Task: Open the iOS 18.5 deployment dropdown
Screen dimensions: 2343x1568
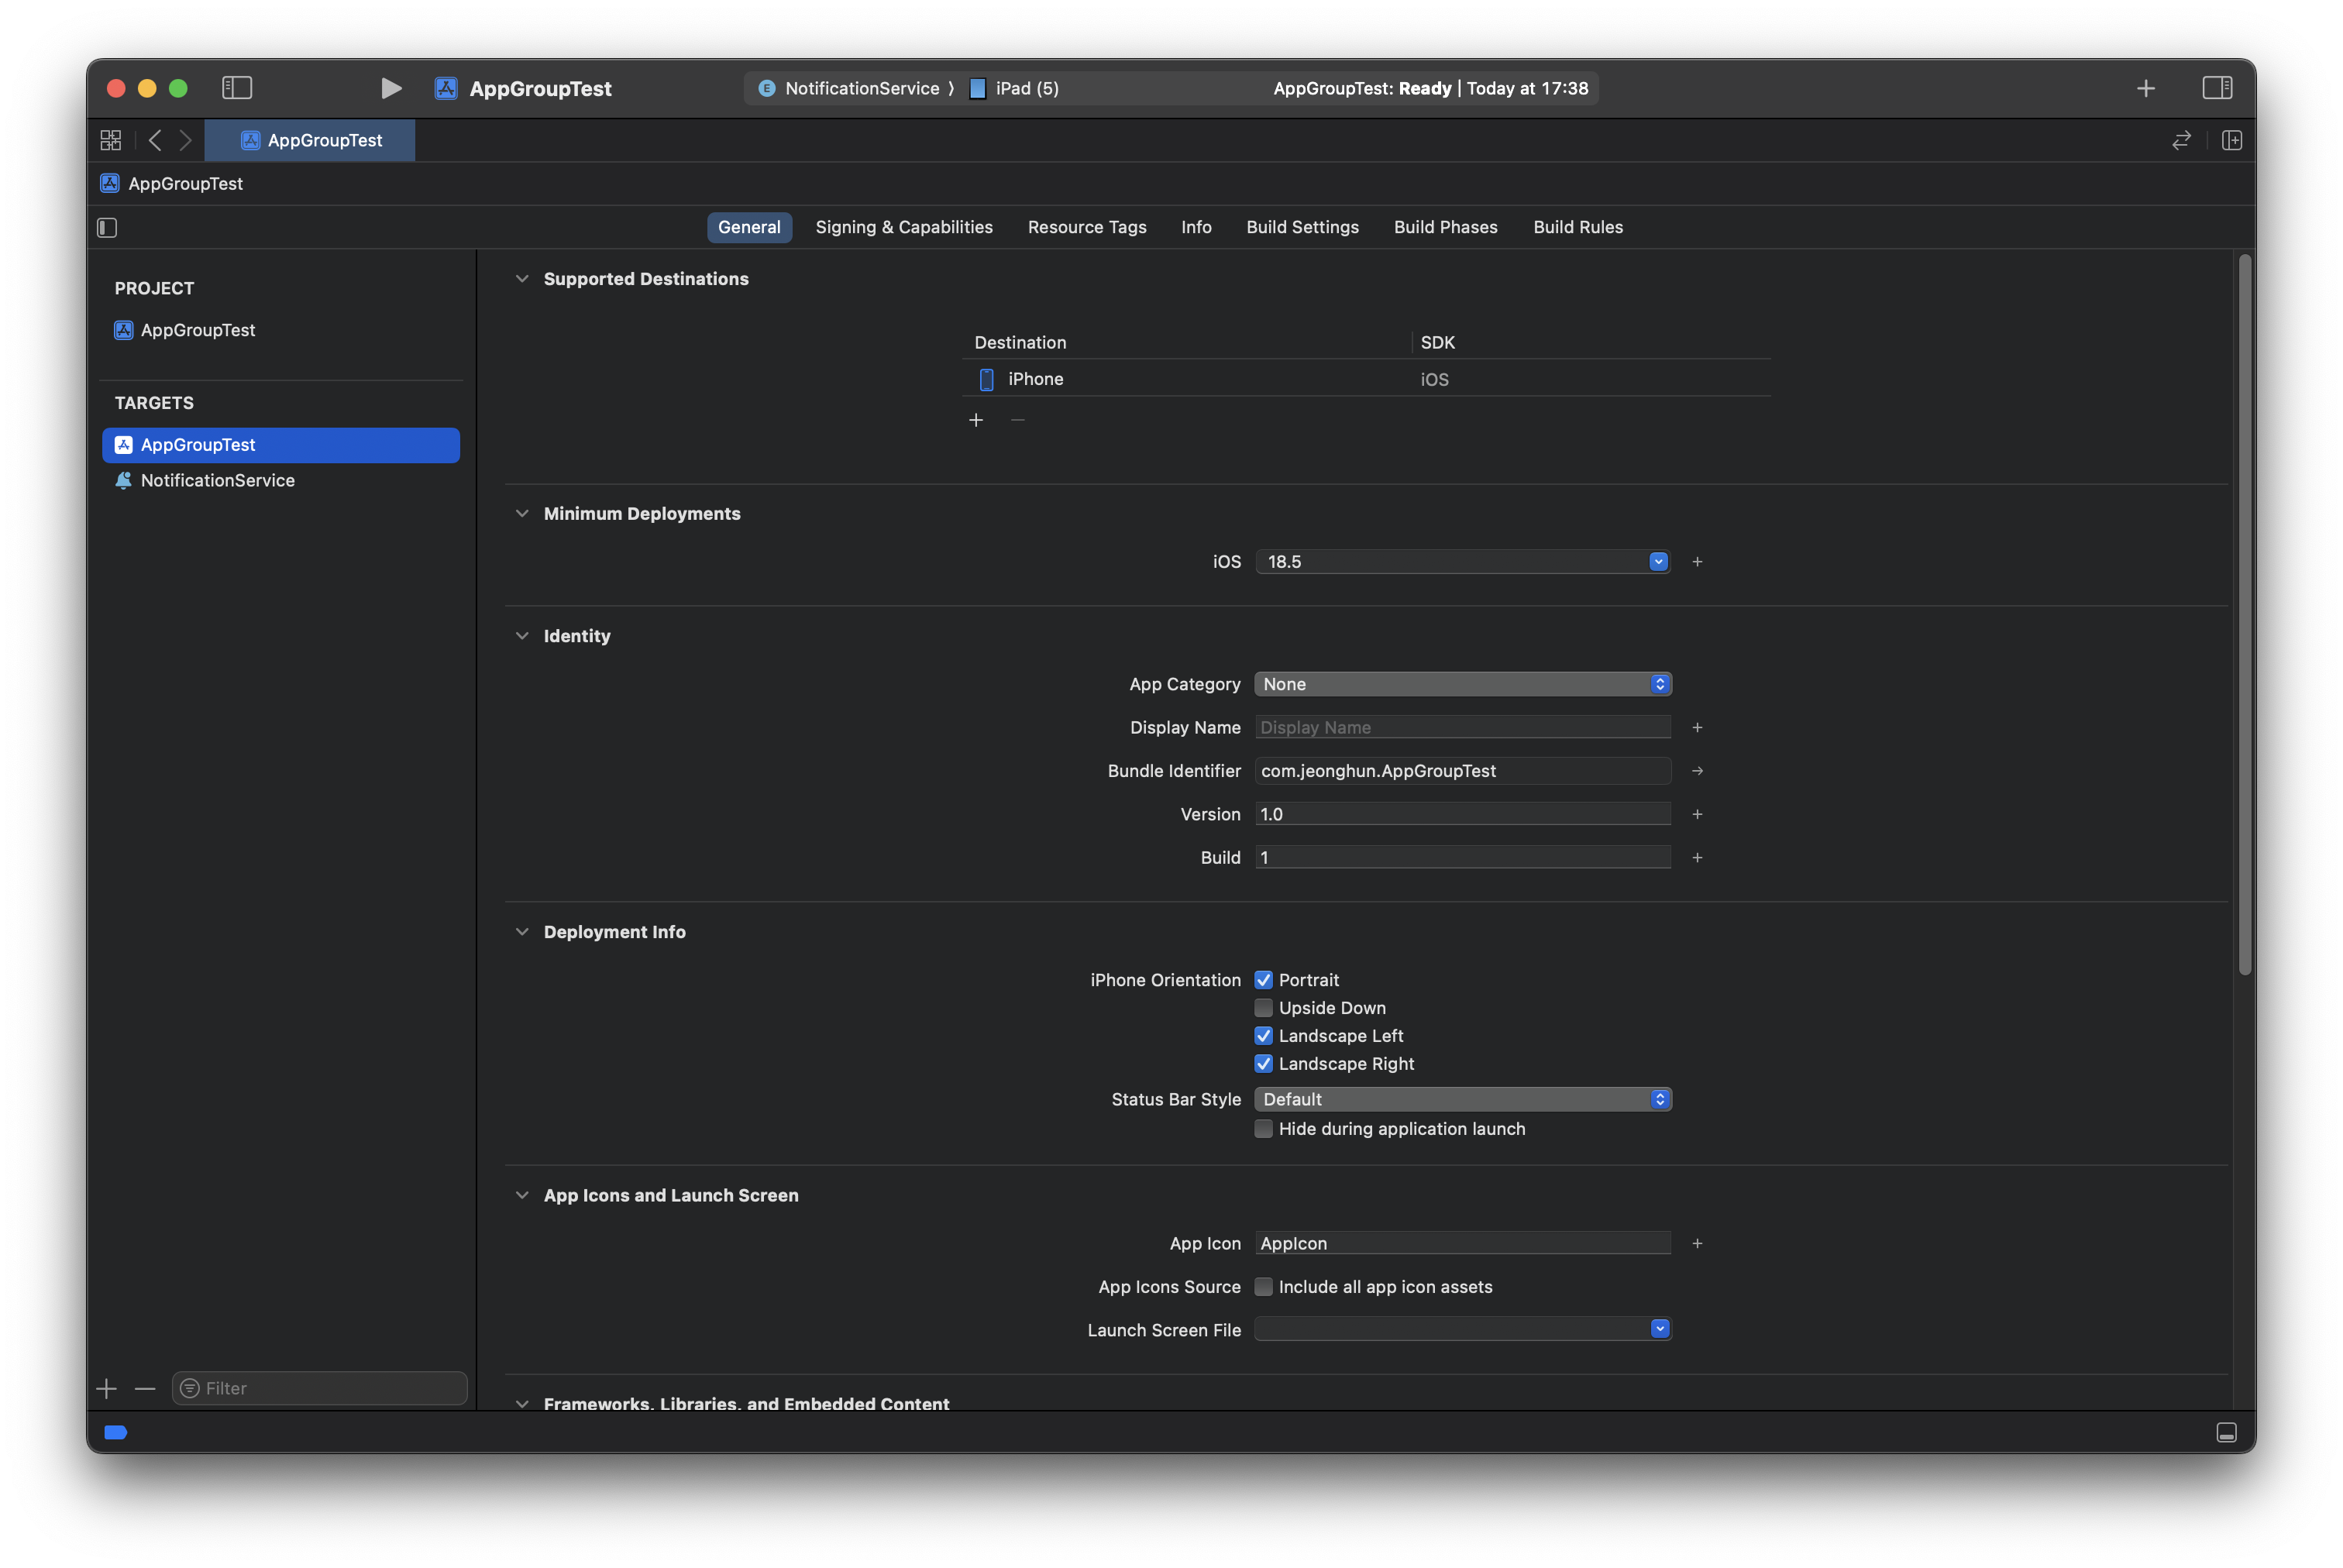Action: click(1658, 562)
